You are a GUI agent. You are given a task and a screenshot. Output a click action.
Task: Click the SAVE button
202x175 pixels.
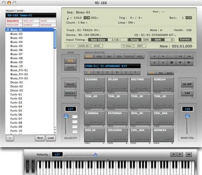point(97,46)
